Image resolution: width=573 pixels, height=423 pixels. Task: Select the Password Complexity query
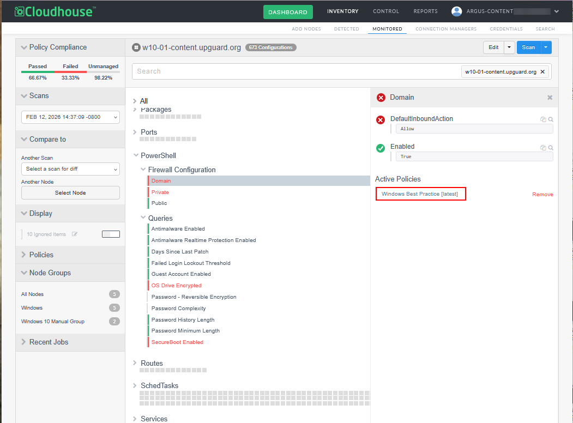pos(178,309)
